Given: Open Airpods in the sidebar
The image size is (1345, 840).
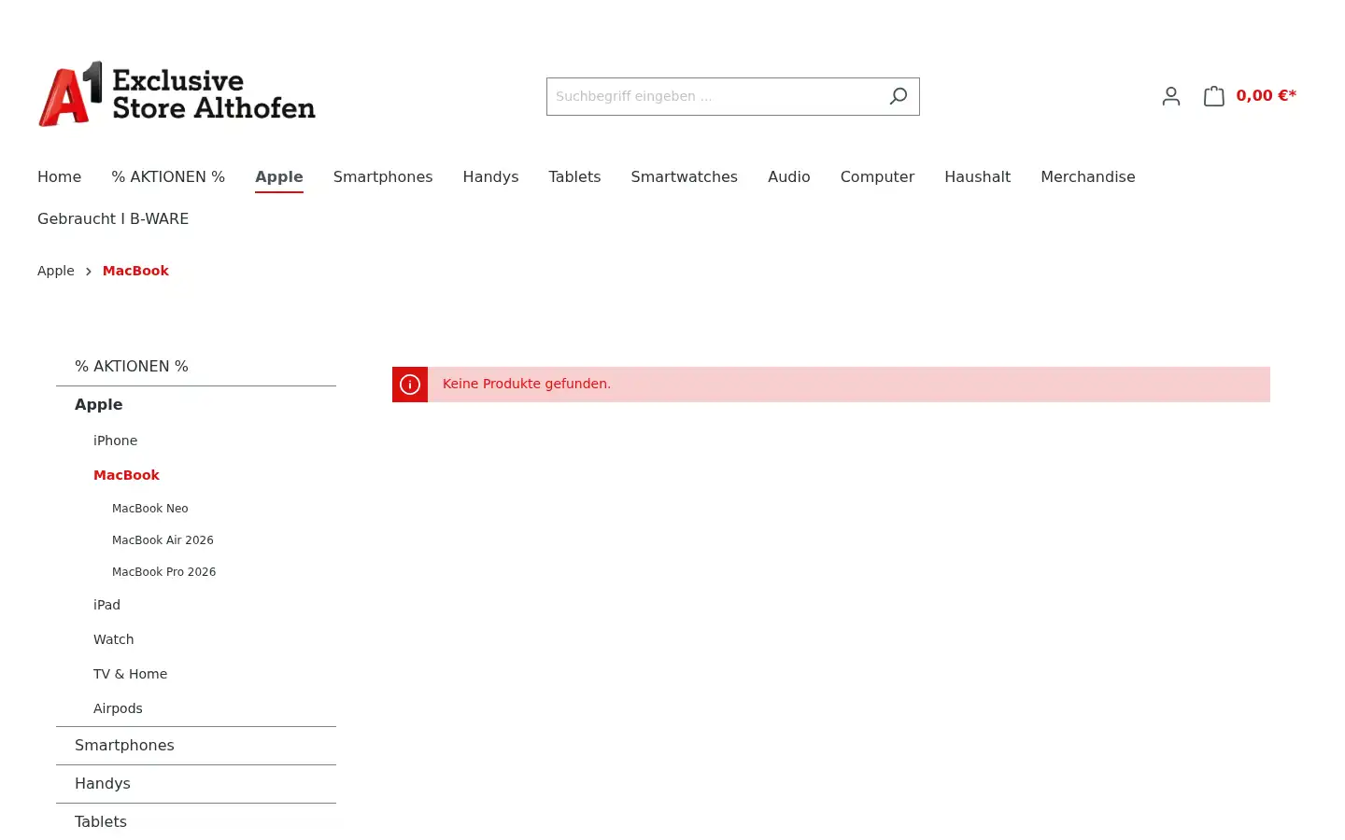Looking at the screenshot, I should coord(118,708).
